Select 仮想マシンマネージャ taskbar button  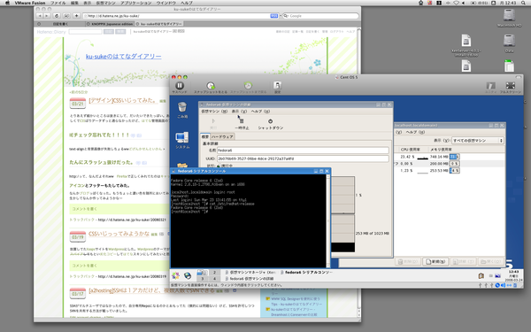click(250, 273)
